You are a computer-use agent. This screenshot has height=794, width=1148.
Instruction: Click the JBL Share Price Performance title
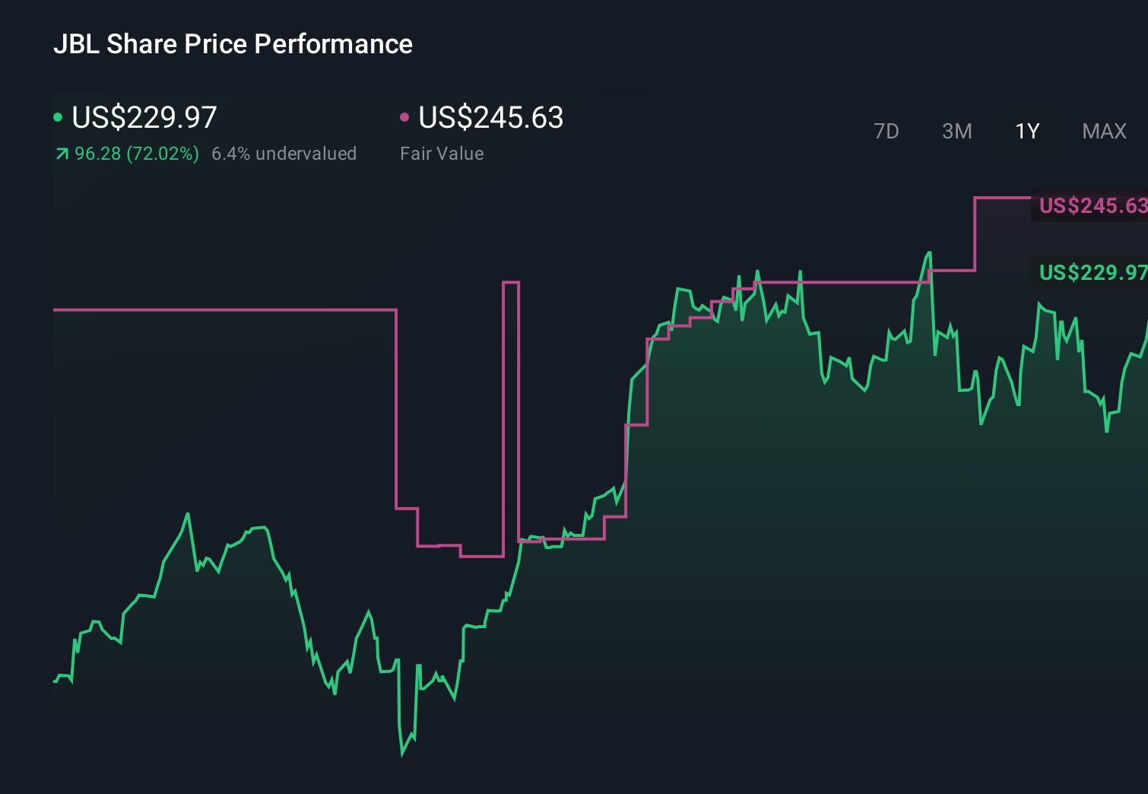[233, 44]
